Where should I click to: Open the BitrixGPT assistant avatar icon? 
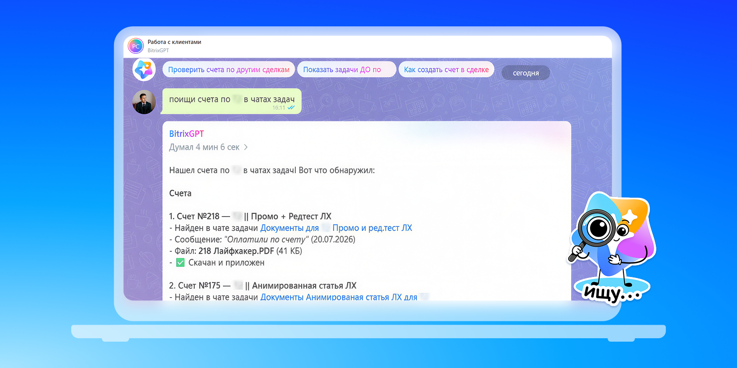144,69
